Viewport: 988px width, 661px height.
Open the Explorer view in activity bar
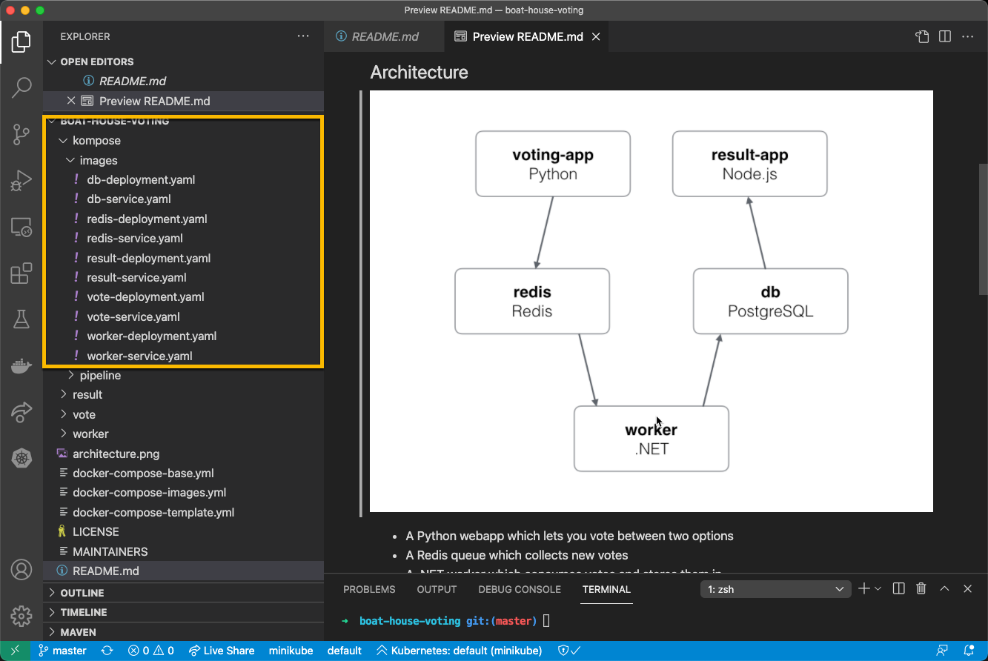(x=21, y=41)
